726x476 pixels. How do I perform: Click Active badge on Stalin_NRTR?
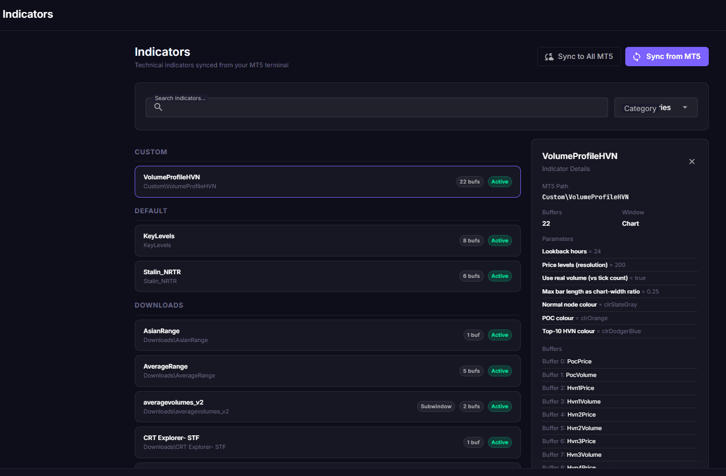tap(499, 276)
